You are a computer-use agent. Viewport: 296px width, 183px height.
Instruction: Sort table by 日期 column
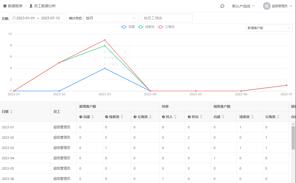click(11, 112)
